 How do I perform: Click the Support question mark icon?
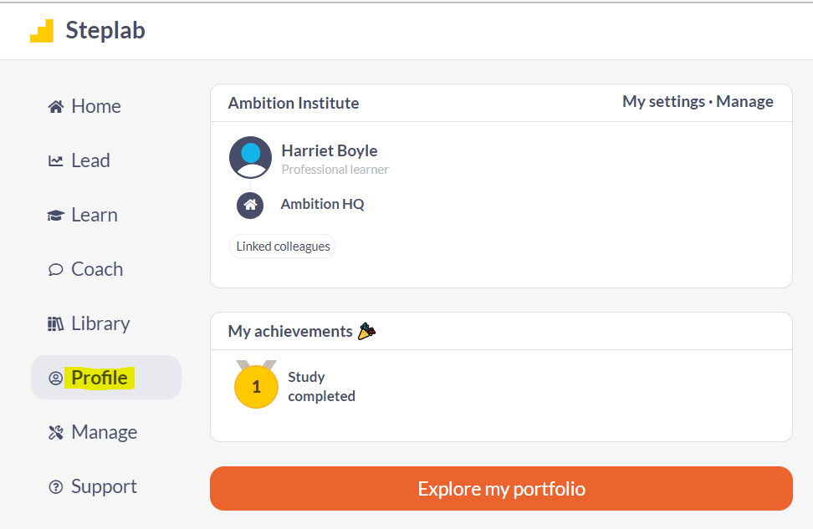[x=55, y=486]
